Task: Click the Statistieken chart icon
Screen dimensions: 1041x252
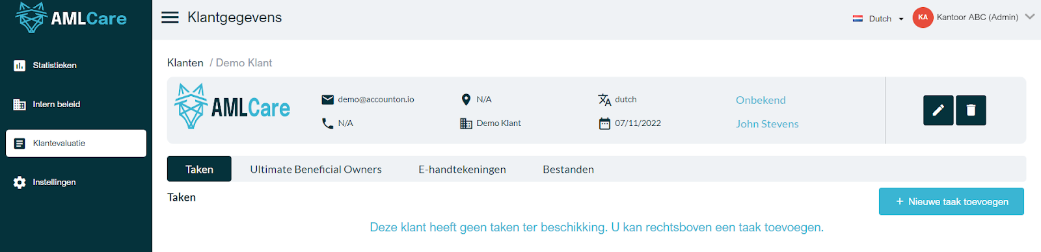Action: click(20, 66)
